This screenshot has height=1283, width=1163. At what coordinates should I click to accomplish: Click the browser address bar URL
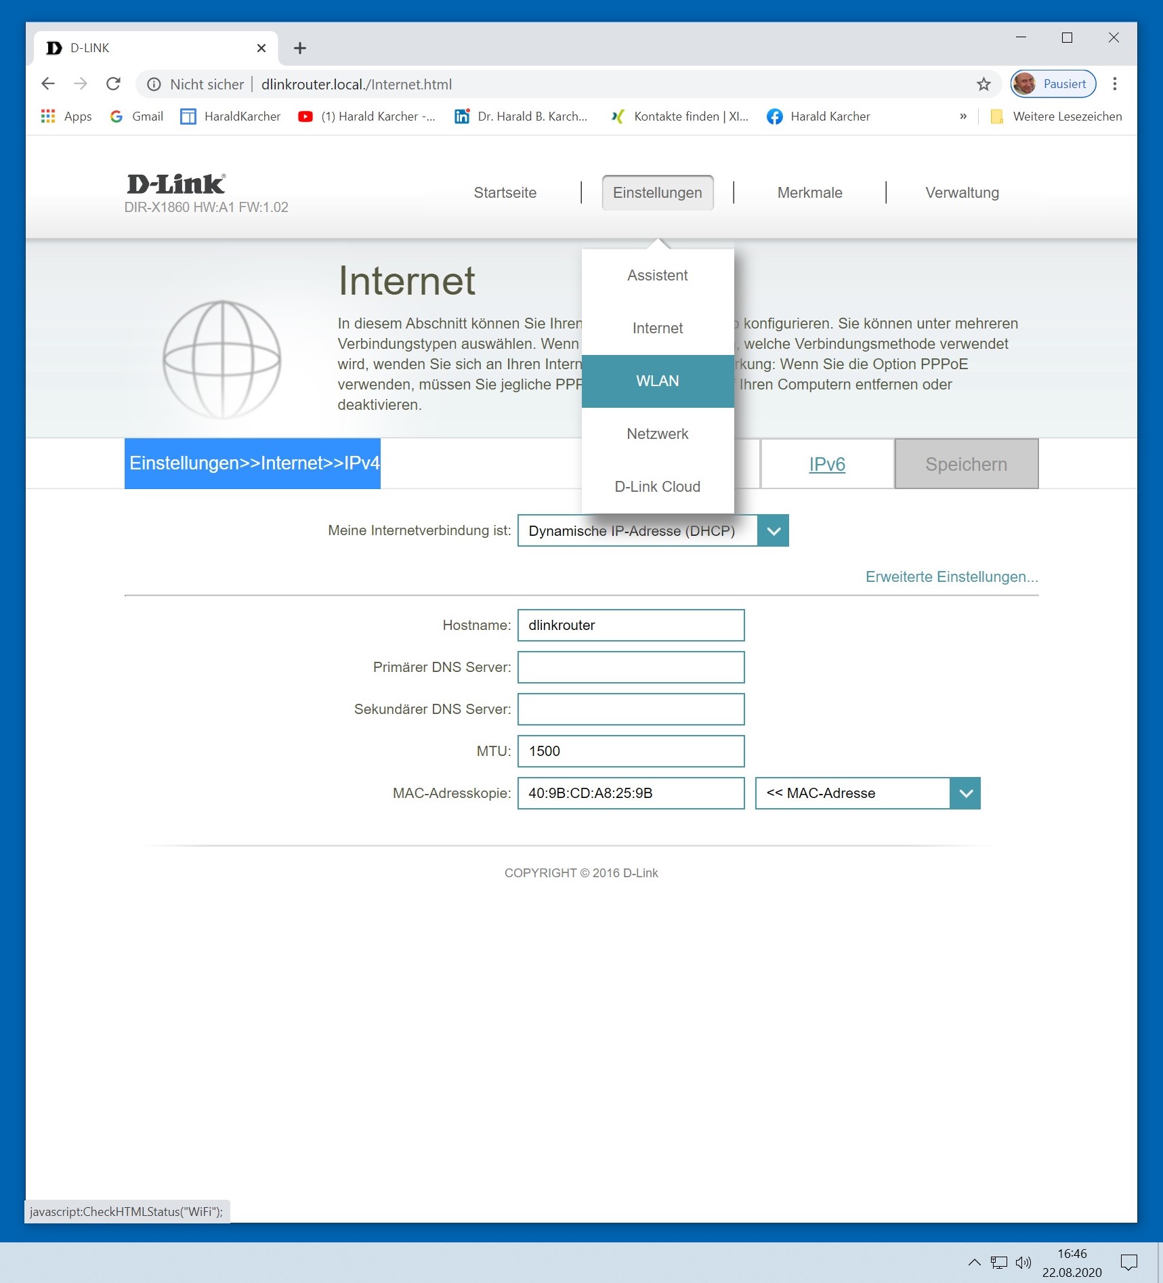[357, 84]
